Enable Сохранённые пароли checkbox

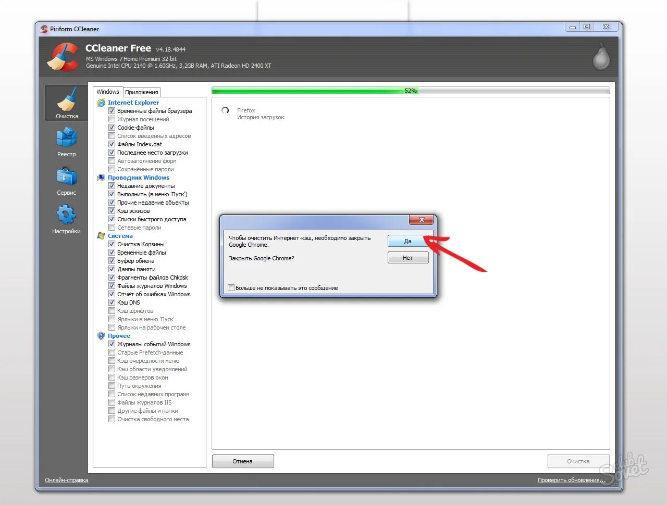click(112, 169)
